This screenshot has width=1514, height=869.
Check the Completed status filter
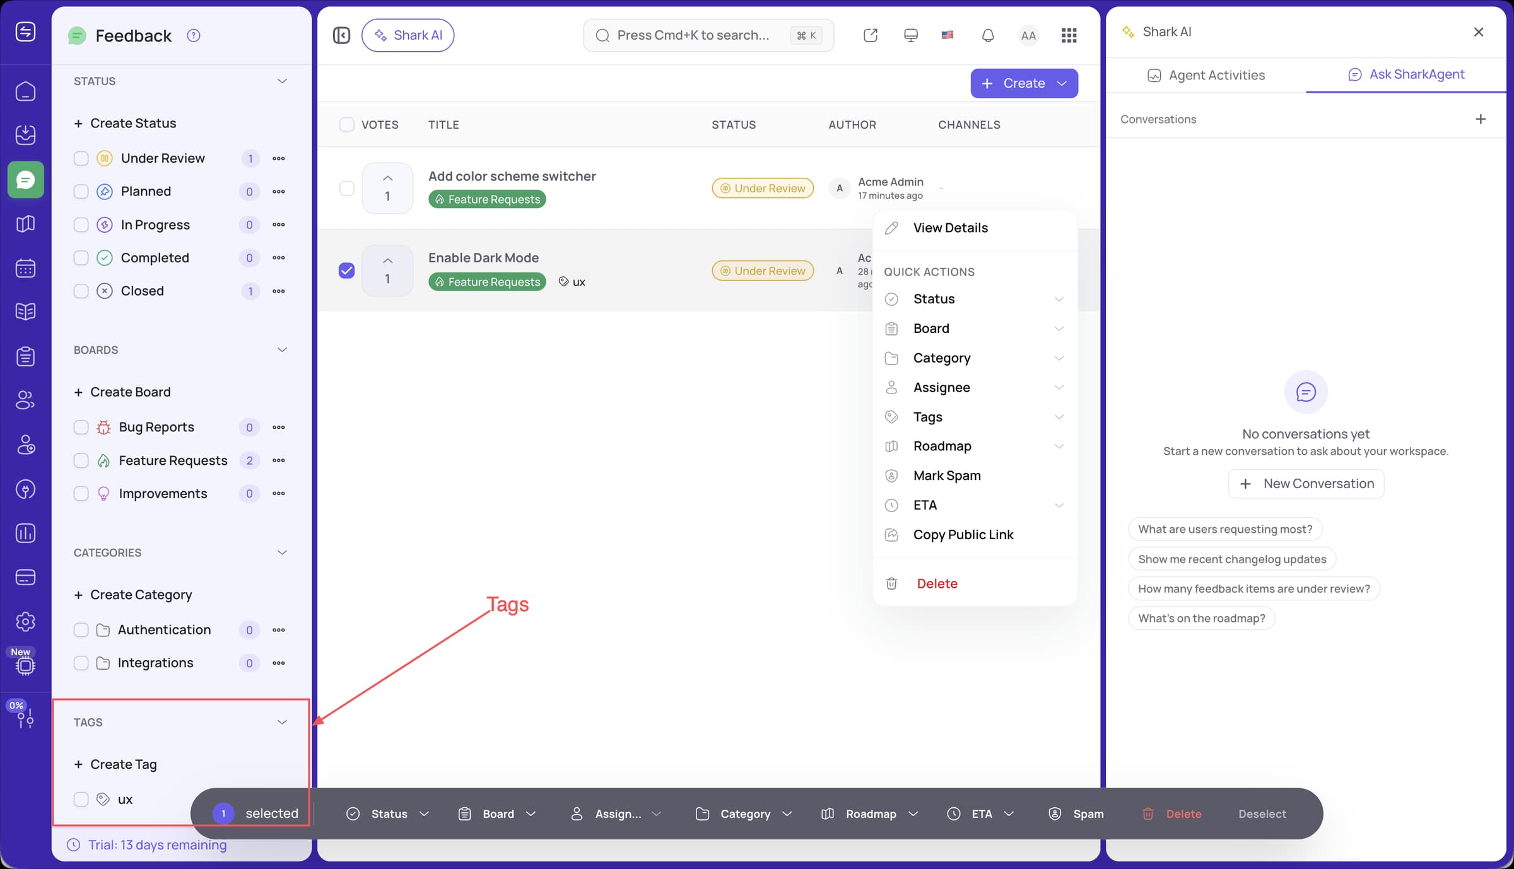point(81,258)
